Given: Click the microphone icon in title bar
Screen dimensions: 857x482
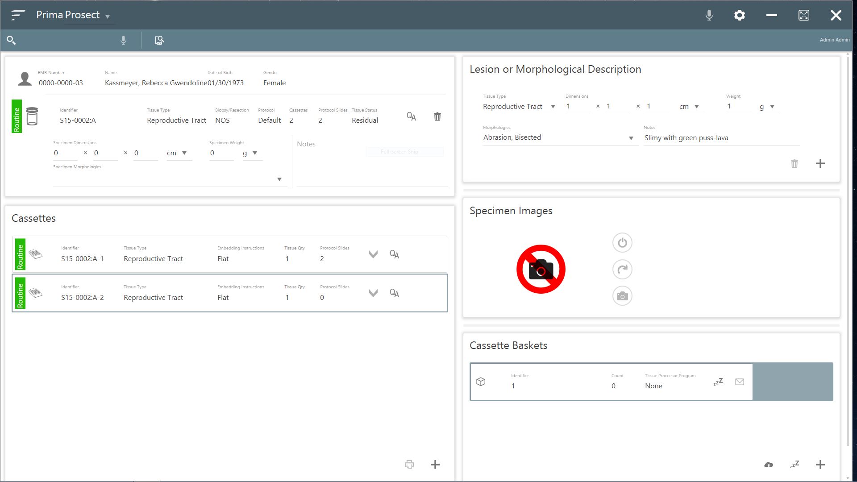Looking at the screenshot, I should pos(709,15).
